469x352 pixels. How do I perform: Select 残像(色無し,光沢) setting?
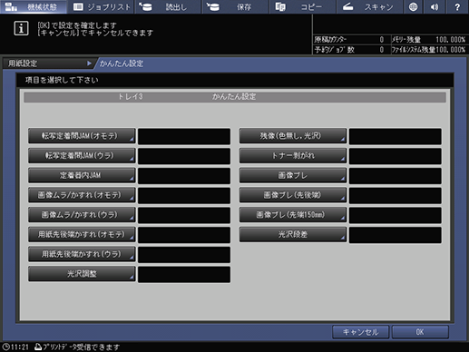pos(293,136)
